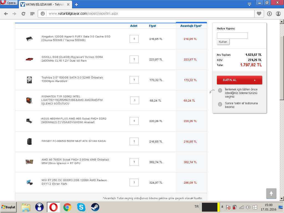Close the VATAN BİLGİSAYAR tab

point(68,4)
